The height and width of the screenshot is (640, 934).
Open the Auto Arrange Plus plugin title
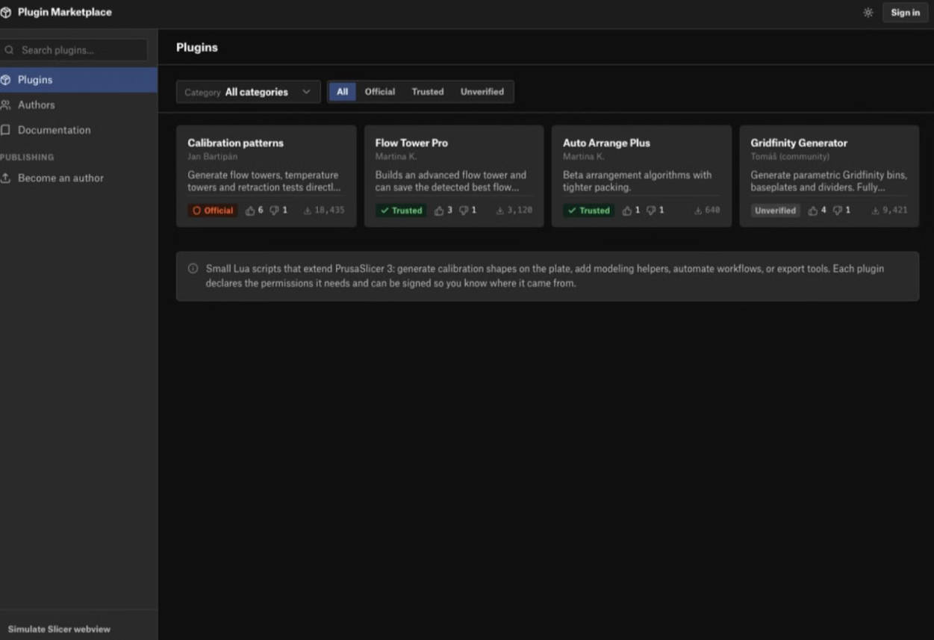tap(606, 143)
